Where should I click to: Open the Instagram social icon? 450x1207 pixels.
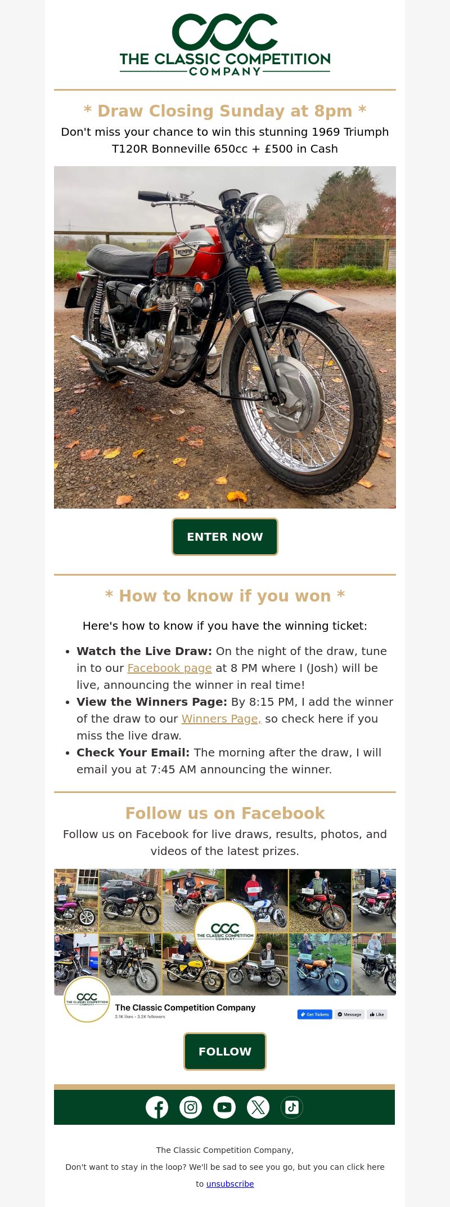pyautogui.click(x=191, y=1107)
